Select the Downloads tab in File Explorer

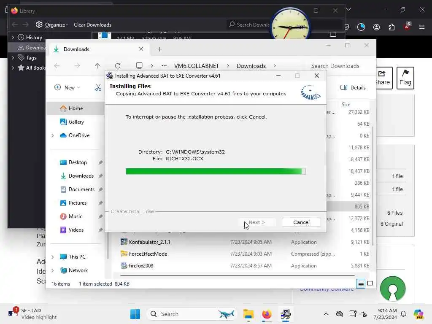(99, 49)
